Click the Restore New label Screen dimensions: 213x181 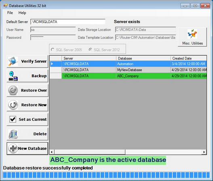[x=34, y=105]
